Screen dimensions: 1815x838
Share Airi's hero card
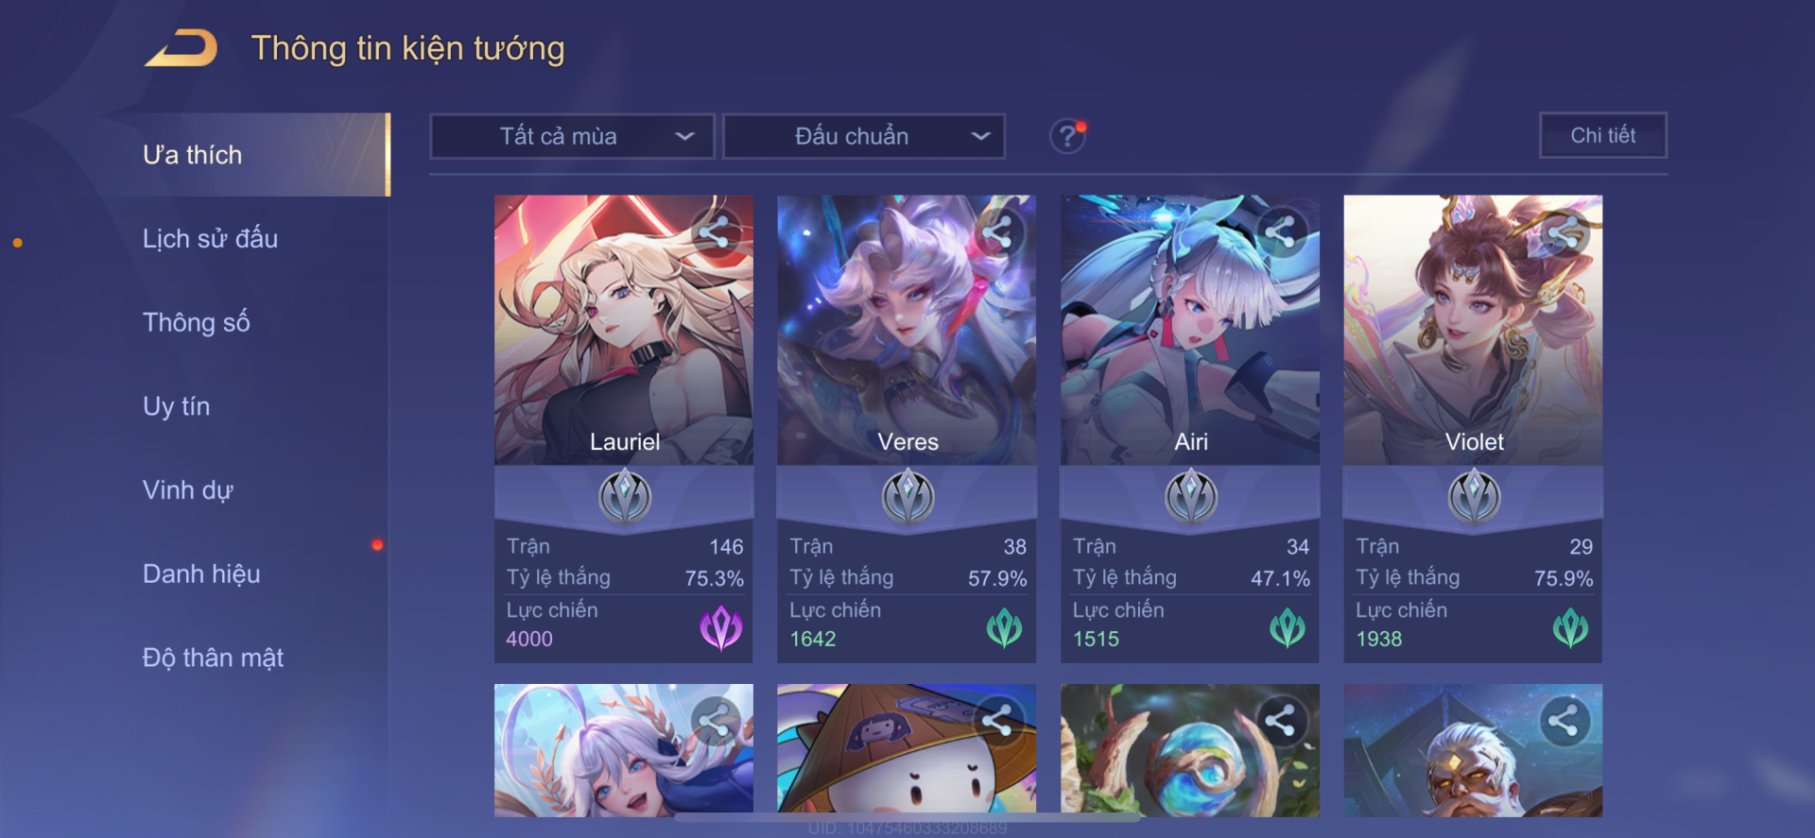(1281, 232)
